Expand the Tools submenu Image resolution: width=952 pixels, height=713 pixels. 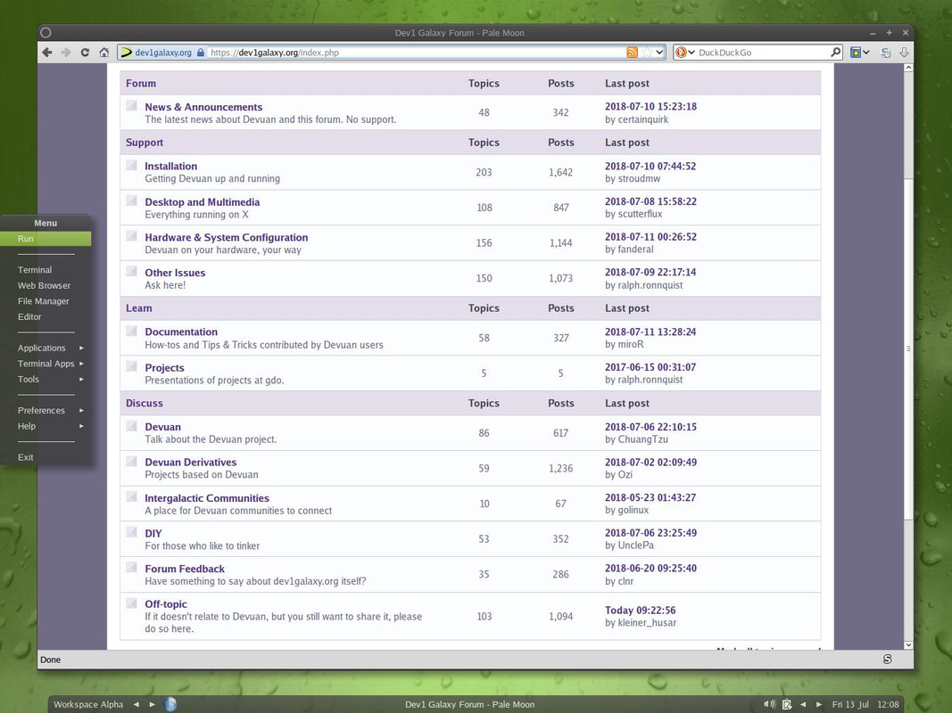[46, 380]
